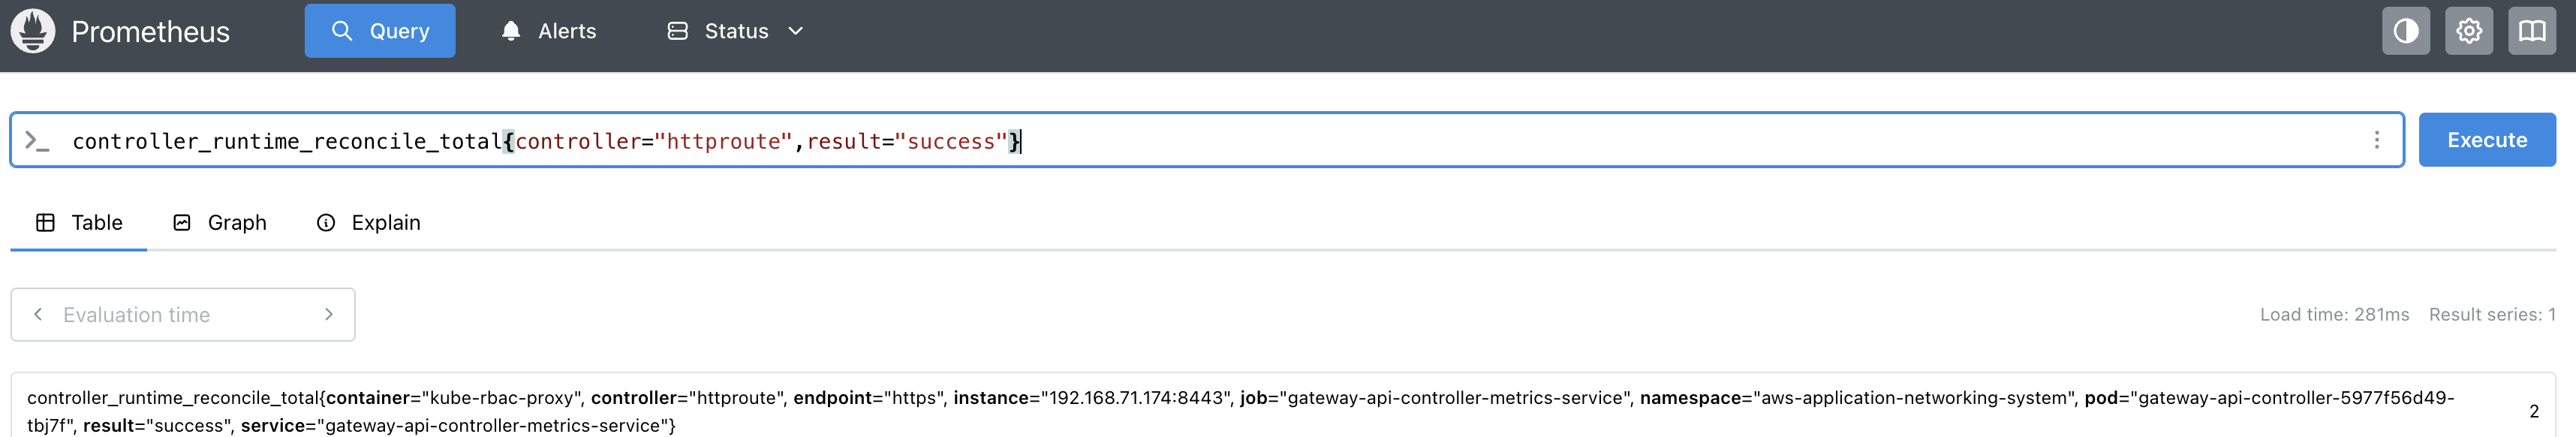Screen dimensions: 2576x437
Task: Step back with the left evaluation chevron
Action: (x=38, y=314)
